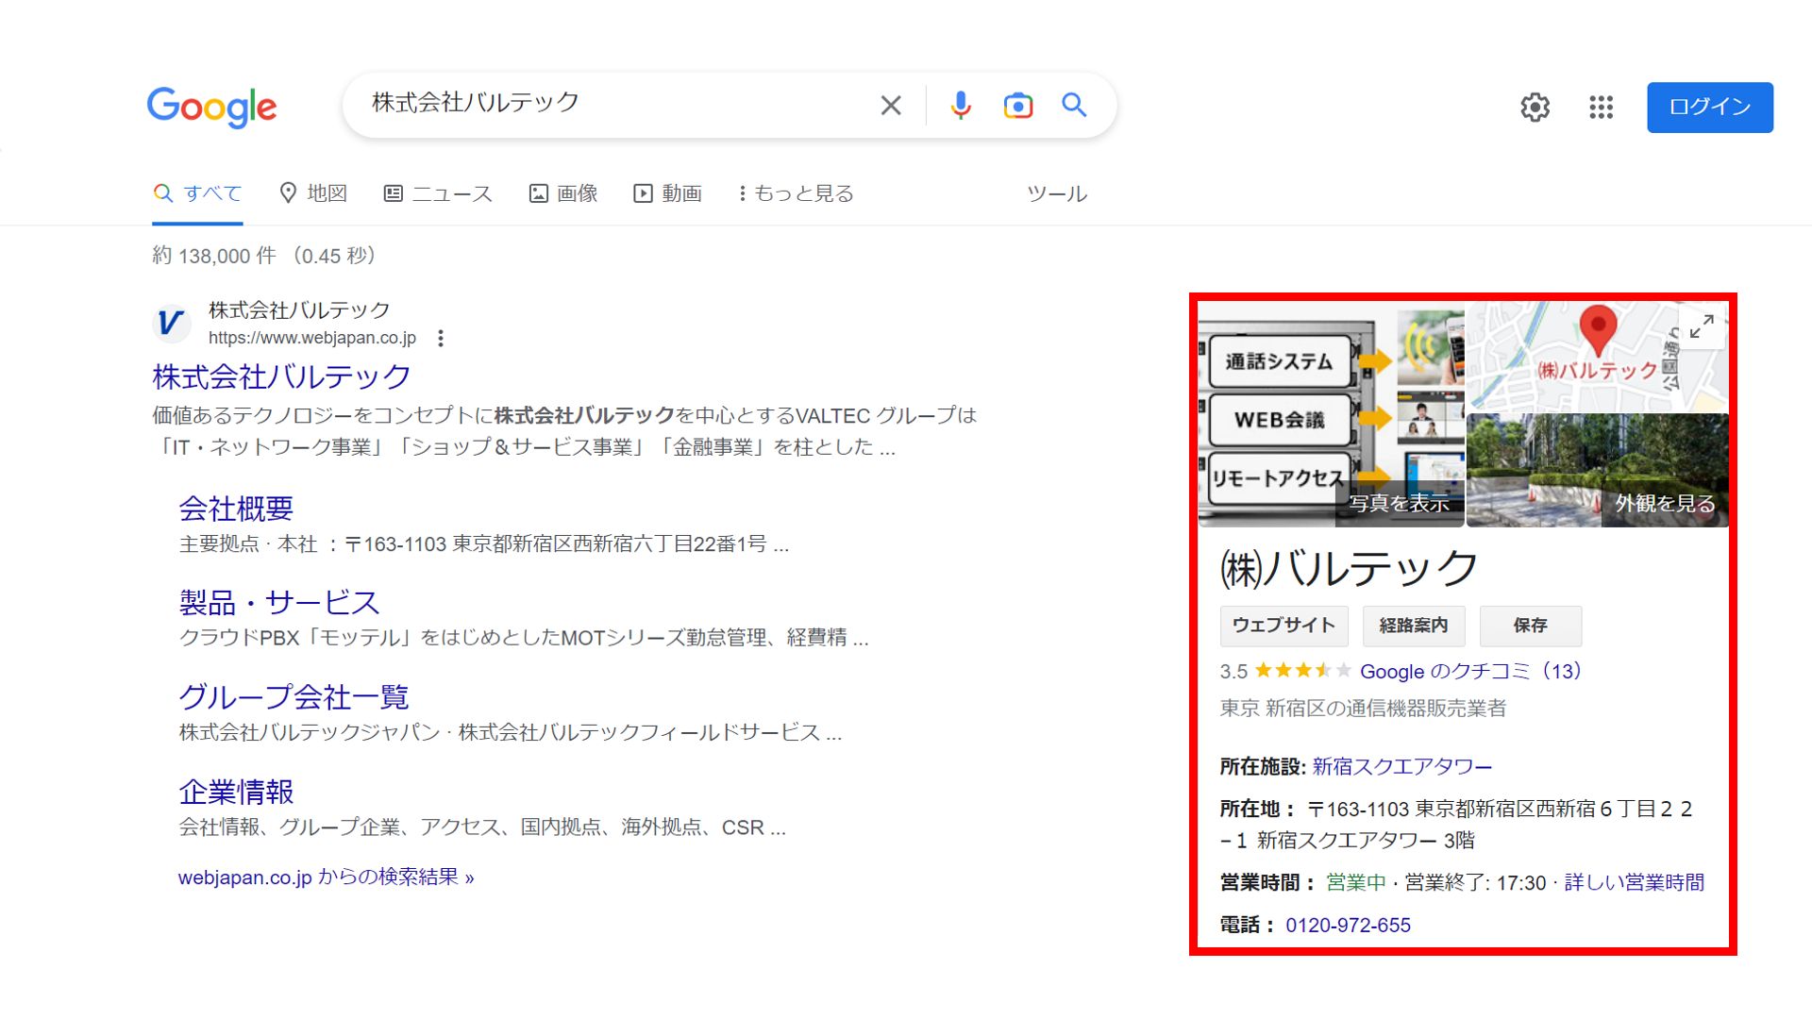Open the 企業情報 sitelink

click(x=236, y=792)
